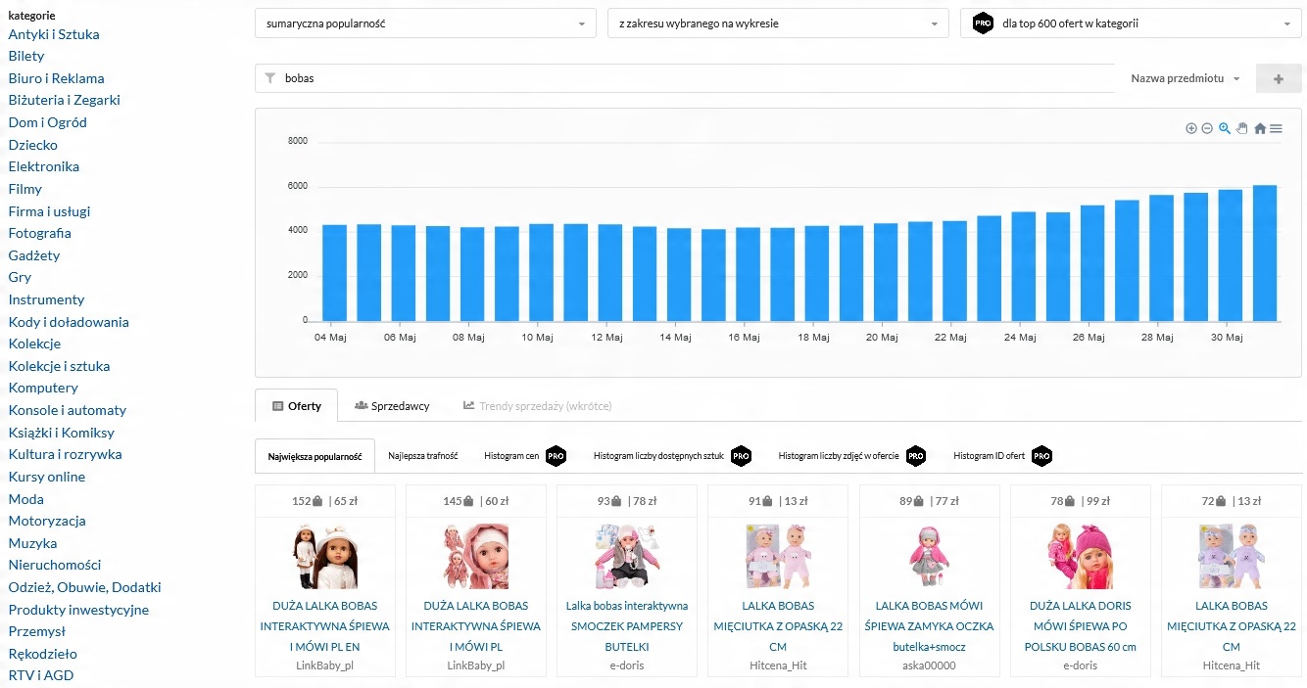Viewport: 1307px width, 688px height.
Task: Click the Trendy sprzedaży (wkrótce) tab
Action: [538, 405]
